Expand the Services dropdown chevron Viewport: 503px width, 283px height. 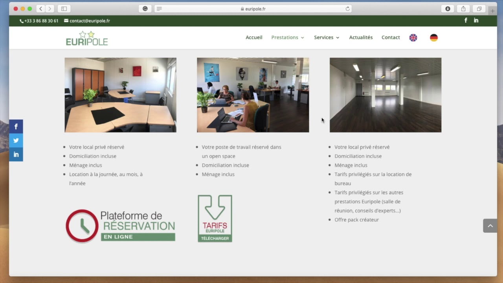(338, 38)
